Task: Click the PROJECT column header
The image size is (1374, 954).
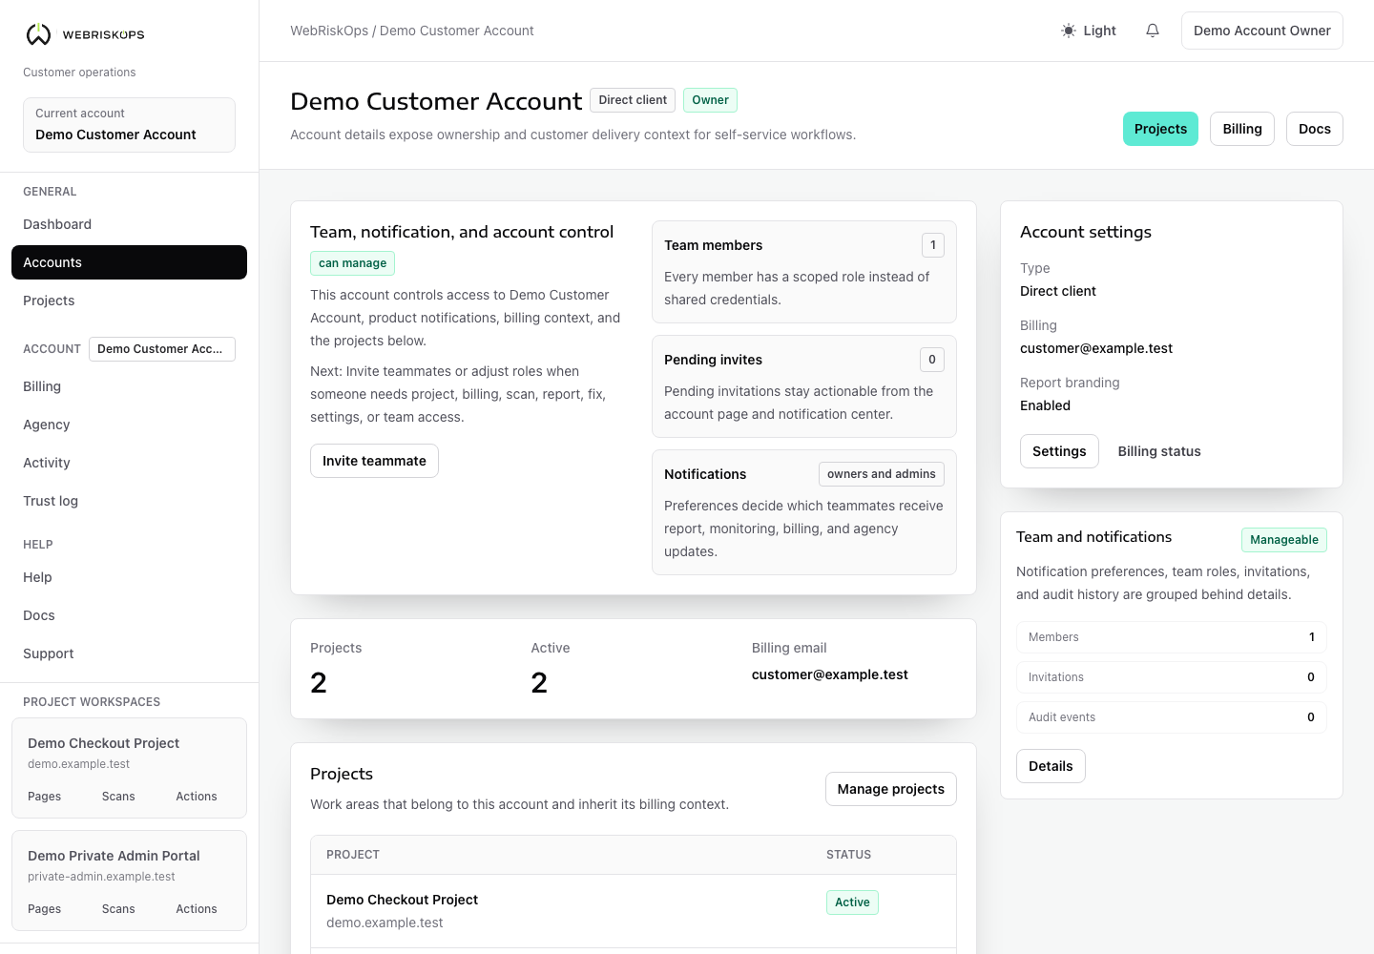Action: 353,855
